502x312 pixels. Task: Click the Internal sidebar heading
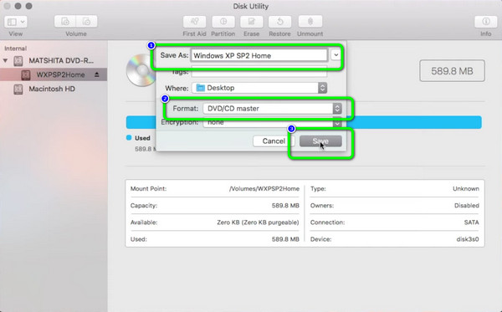click(15, 49)
